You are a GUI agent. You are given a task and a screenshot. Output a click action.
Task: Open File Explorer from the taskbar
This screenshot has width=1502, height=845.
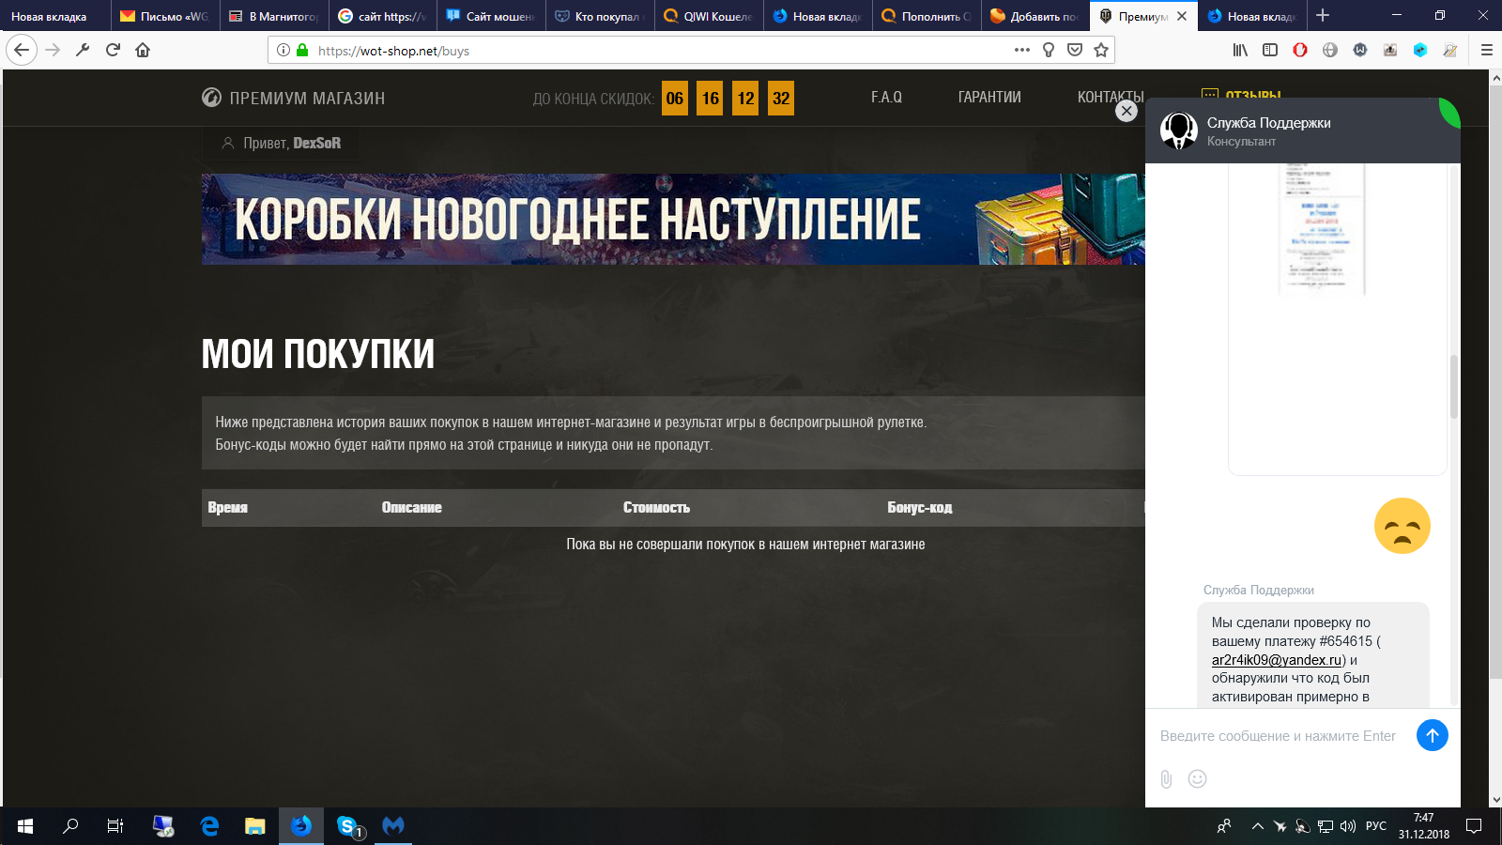pos(254,826)
